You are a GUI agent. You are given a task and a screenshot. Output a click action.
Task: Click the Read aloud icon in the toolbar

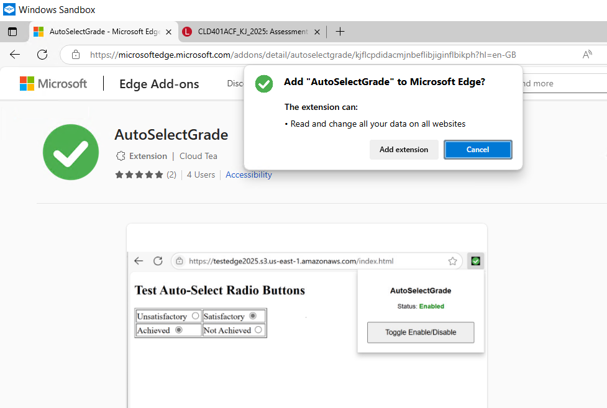click(x=586, y=55)
